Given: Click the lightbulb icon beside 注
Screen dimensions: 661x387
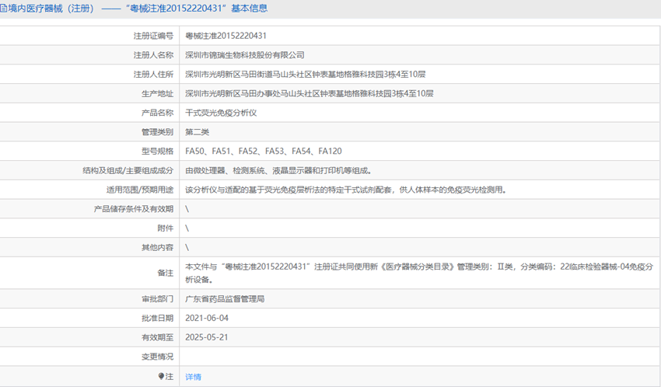Looking at the screenshot, I should [x=161, y=376].
